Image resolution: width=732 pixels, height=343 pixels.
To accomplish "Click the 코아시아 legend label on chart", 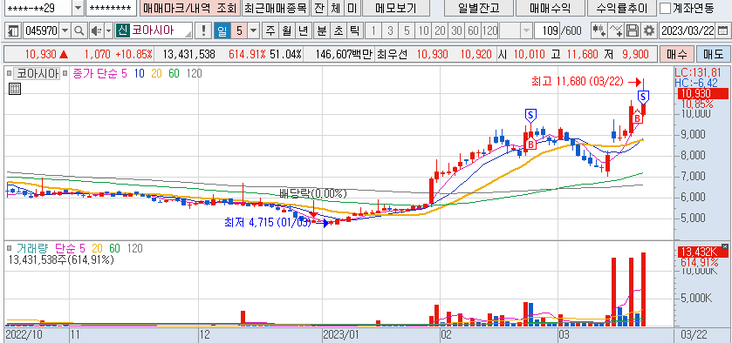I will (37, 74).
